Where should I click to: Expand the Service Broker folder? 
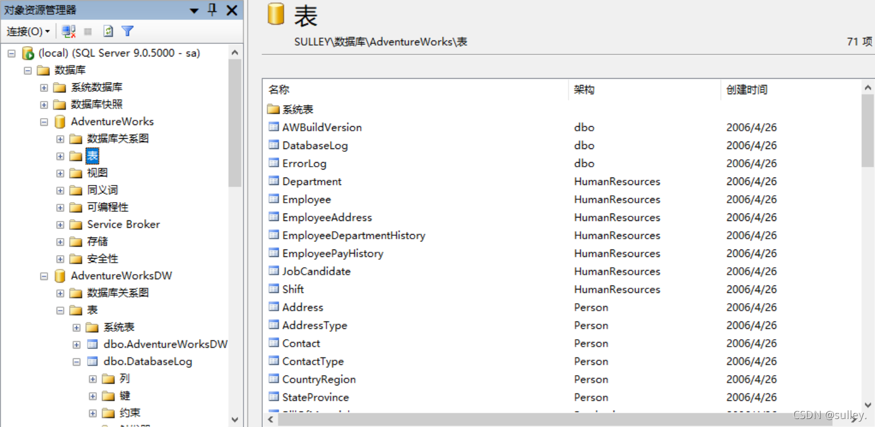coord(60,224)
